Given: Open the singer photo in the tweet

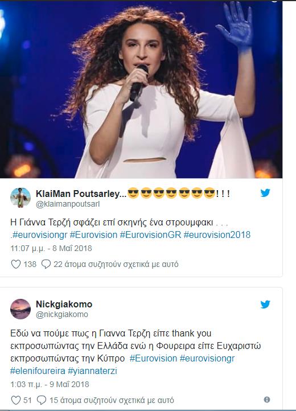Looking at the screenshot, I should 141,89.
